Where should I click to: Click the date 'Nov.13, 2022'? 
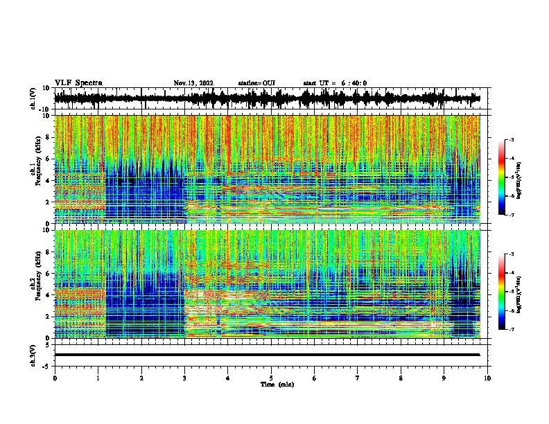pos(193,83)
